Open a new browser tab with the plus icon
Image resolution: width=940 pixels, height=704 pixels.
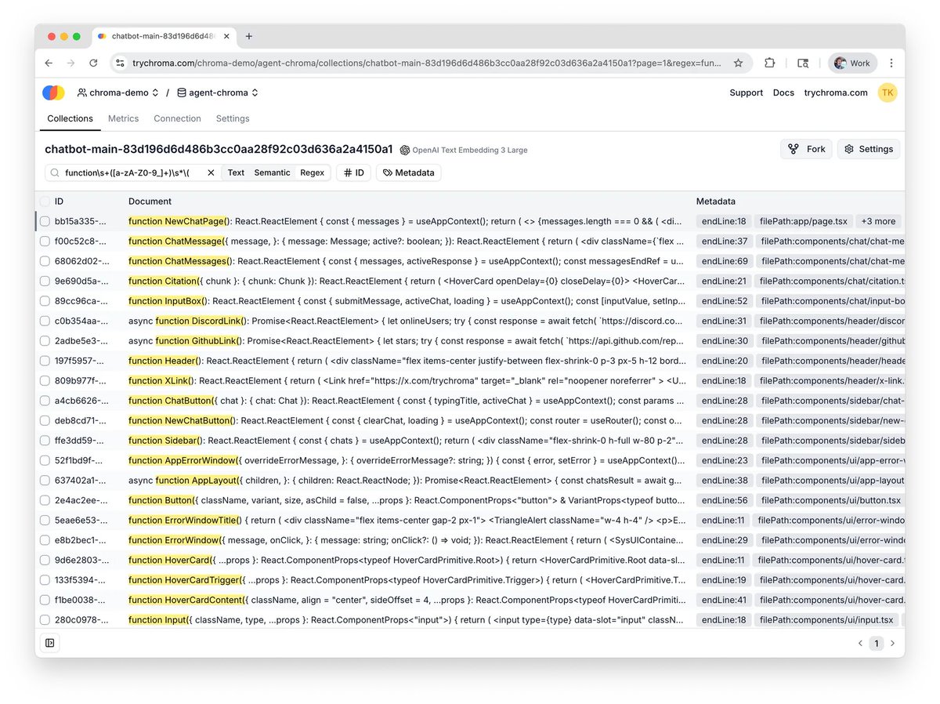tap(249, 36)
